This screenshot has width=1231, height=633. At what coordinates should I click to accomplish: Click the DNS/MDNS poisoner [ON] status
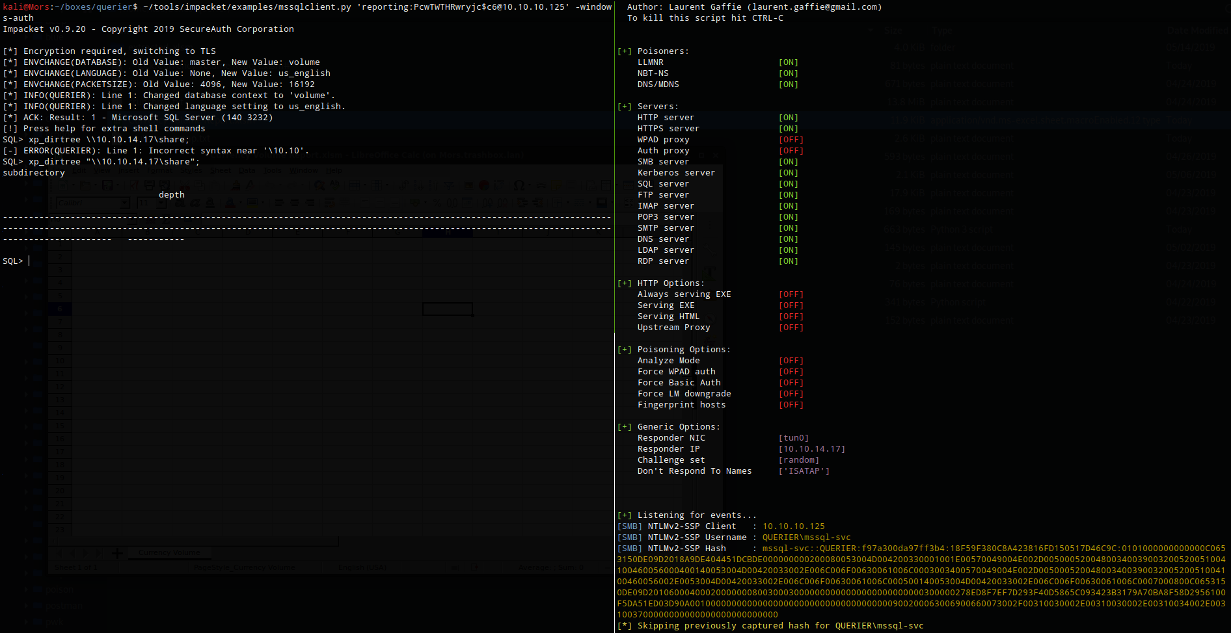click(x=789, y=84)
